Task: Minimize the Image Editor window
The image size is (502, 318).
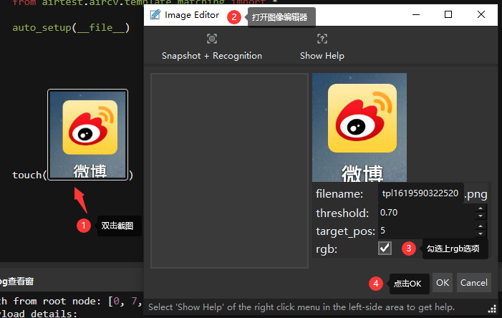Action: [x=416, y=14]
